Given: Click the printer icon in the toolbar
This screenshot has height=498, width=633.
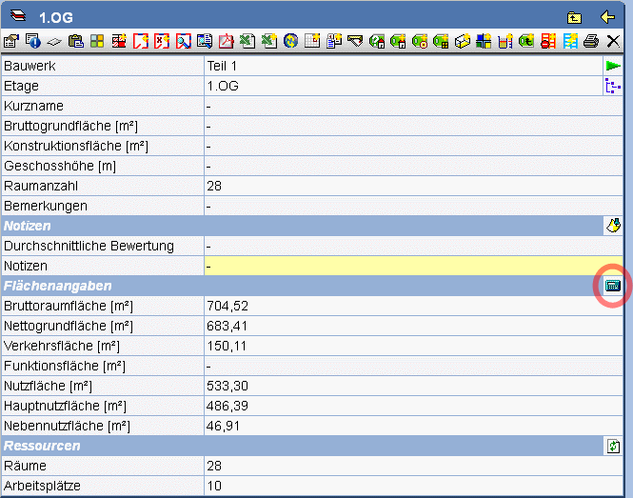Looking at the screenshot, I should click(590, 41).
